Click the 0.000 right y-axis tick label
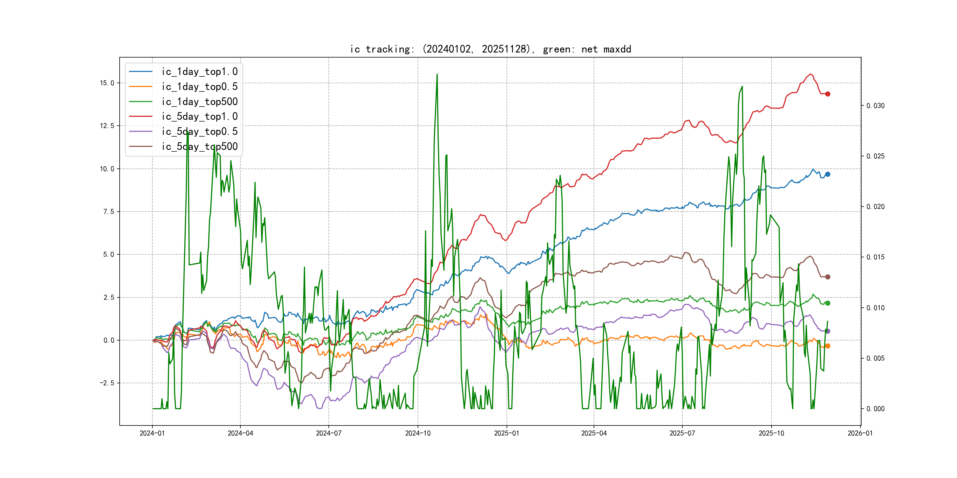957x478 pixels. click(x=875, y=409)
